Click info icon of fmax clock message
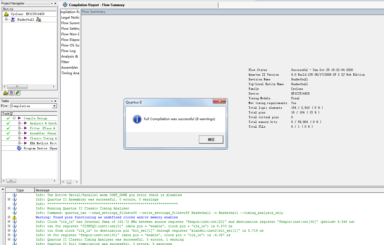 14,222
